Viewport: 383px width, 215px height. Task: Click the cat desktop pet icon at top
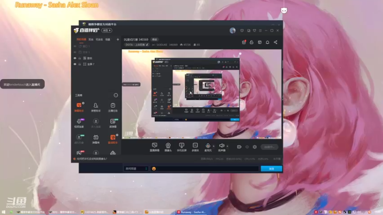(x=284, y=10)
